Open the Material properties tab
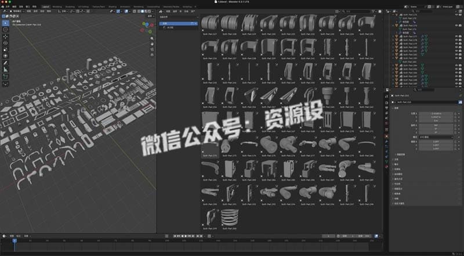The width and height of the screenshot is (464, 256). (386, 167)
